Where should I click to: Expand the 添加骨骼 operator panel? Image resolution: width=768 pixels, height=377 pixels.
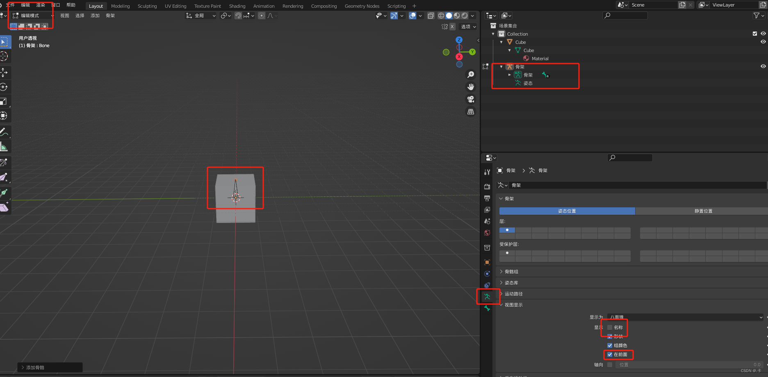(50, 368)
